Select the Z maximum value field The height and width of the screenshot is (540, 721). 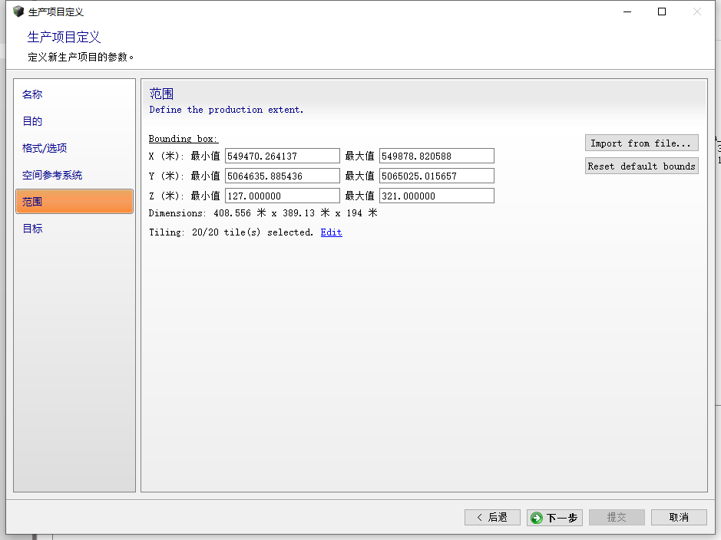pos(436,196)
